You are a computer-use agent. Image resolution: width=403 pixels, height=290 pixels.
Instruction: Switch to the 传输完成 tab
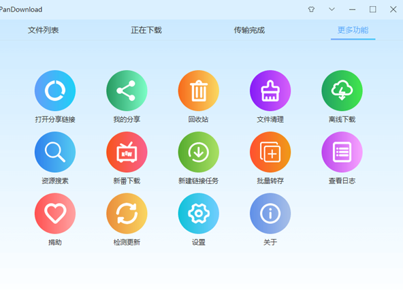(x=249, y=30)
